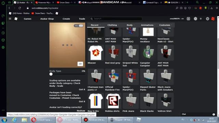Open the Roblox settings gear icon
The height and width of the screenshot is (123, 219).
(x=208, y=19)
